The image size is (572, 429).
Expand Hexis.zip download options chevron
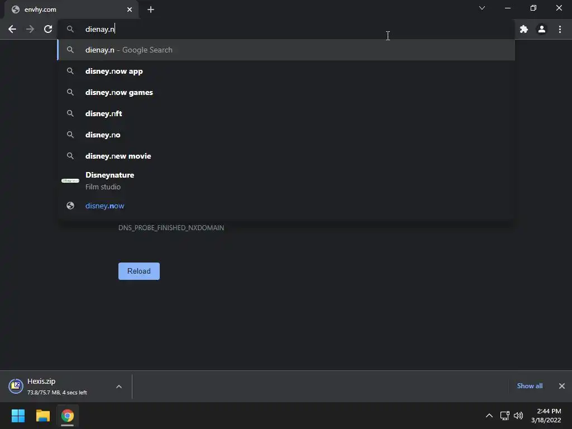[119, 387]
